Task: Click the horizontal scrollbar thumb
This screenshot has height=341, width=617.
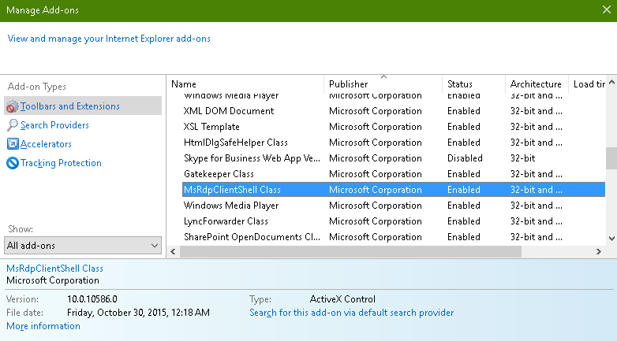Action: 350,251
